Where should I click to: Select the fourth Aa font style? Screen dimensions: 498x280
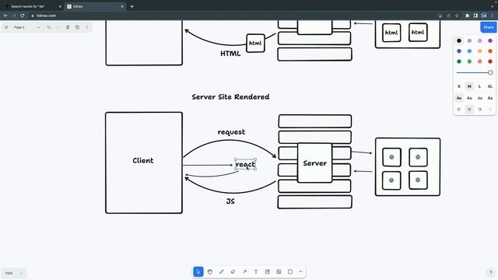[490, 98]
